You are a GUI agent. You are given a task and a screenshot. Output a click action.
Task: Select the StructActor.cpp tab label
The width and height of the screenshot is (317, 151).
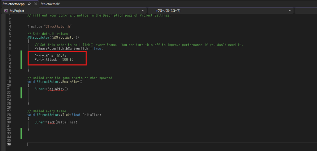pos(13,4)
